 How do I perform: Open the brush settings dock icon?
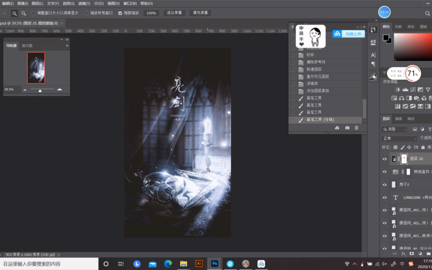[373, 77]
